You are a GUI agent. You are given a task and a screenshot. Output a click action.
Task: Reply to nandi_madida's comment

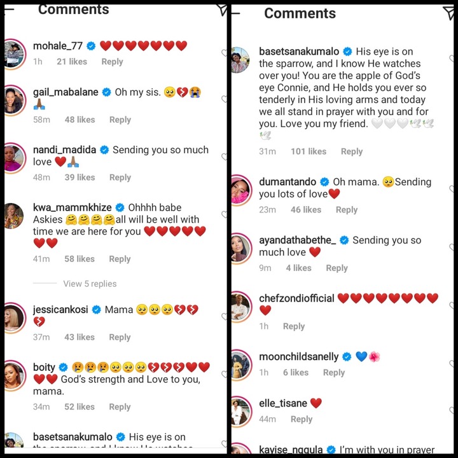click(120, 177)
